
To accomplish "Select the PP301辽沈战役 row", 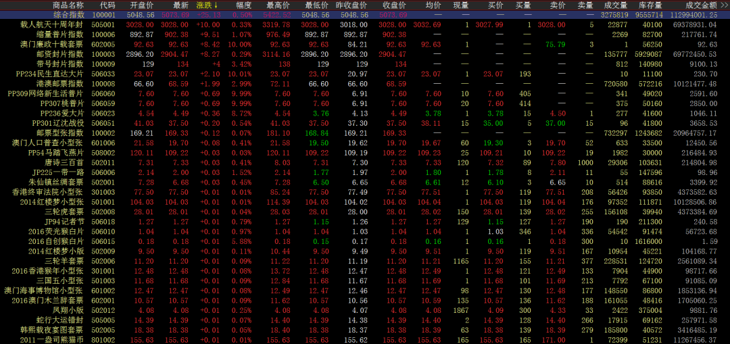I will coord(365,123).
